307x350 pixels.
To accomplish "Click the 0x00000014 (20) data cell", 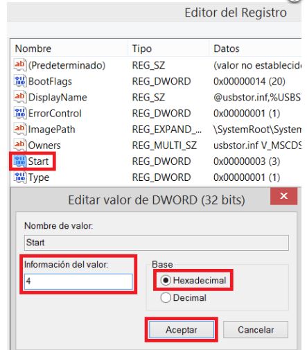I will tap(249, 81).
